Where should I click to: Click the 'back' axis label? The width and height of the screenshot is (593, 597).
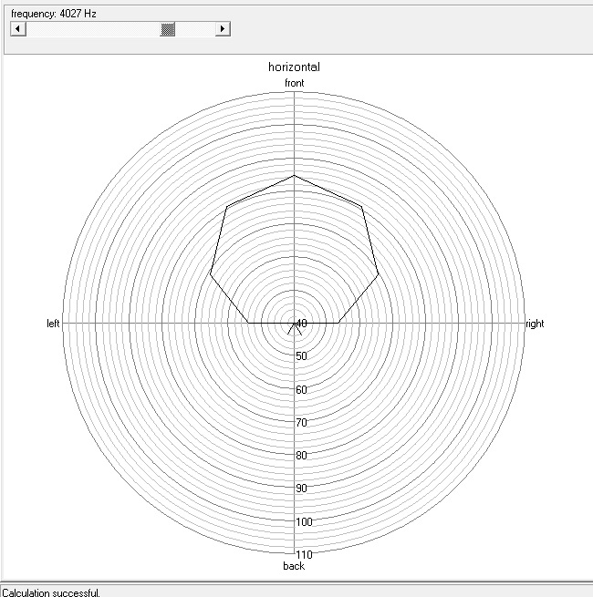click(294, 566)
